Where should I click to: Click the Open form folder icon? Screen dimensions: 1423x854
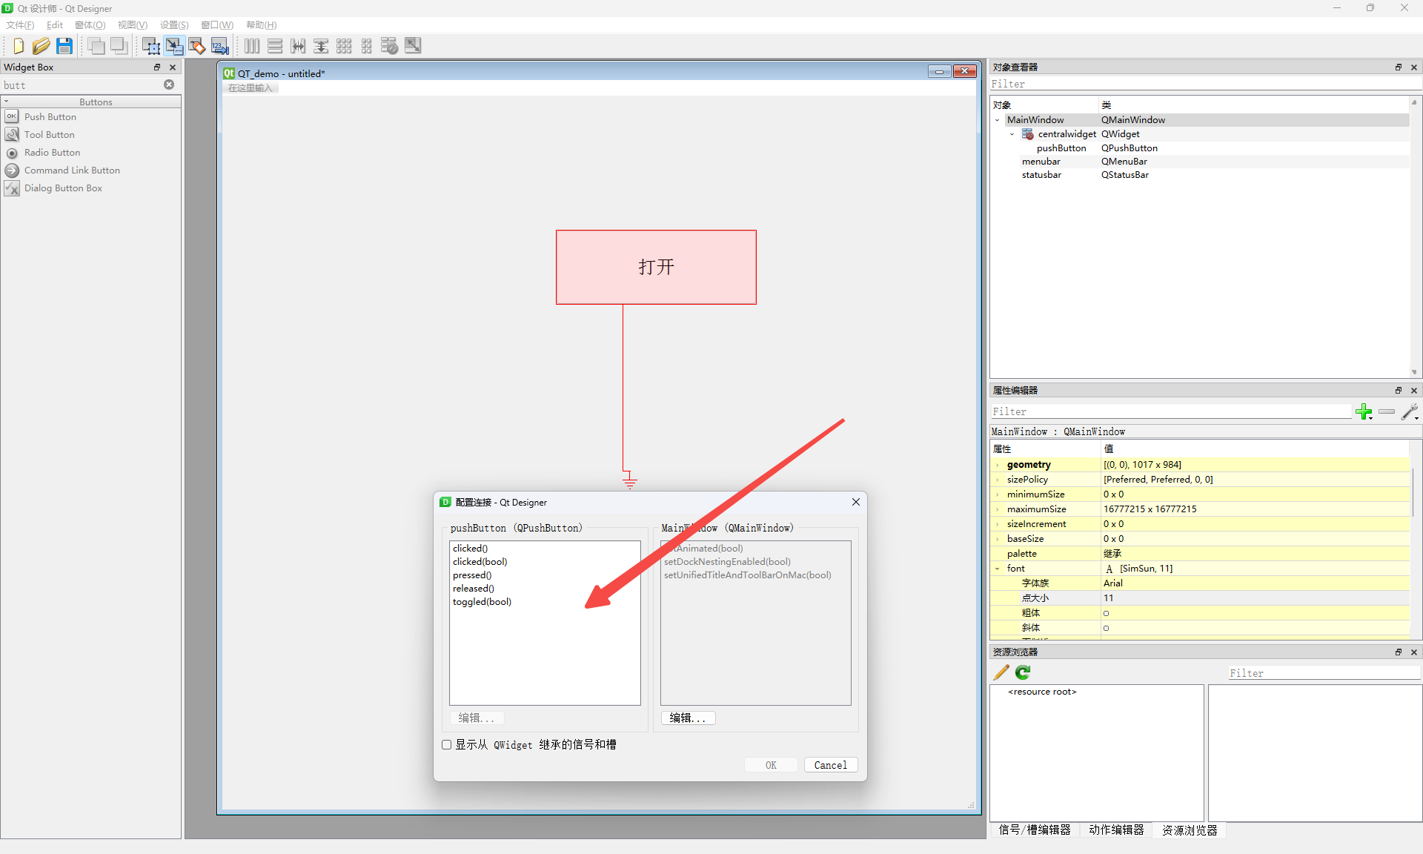41,46
